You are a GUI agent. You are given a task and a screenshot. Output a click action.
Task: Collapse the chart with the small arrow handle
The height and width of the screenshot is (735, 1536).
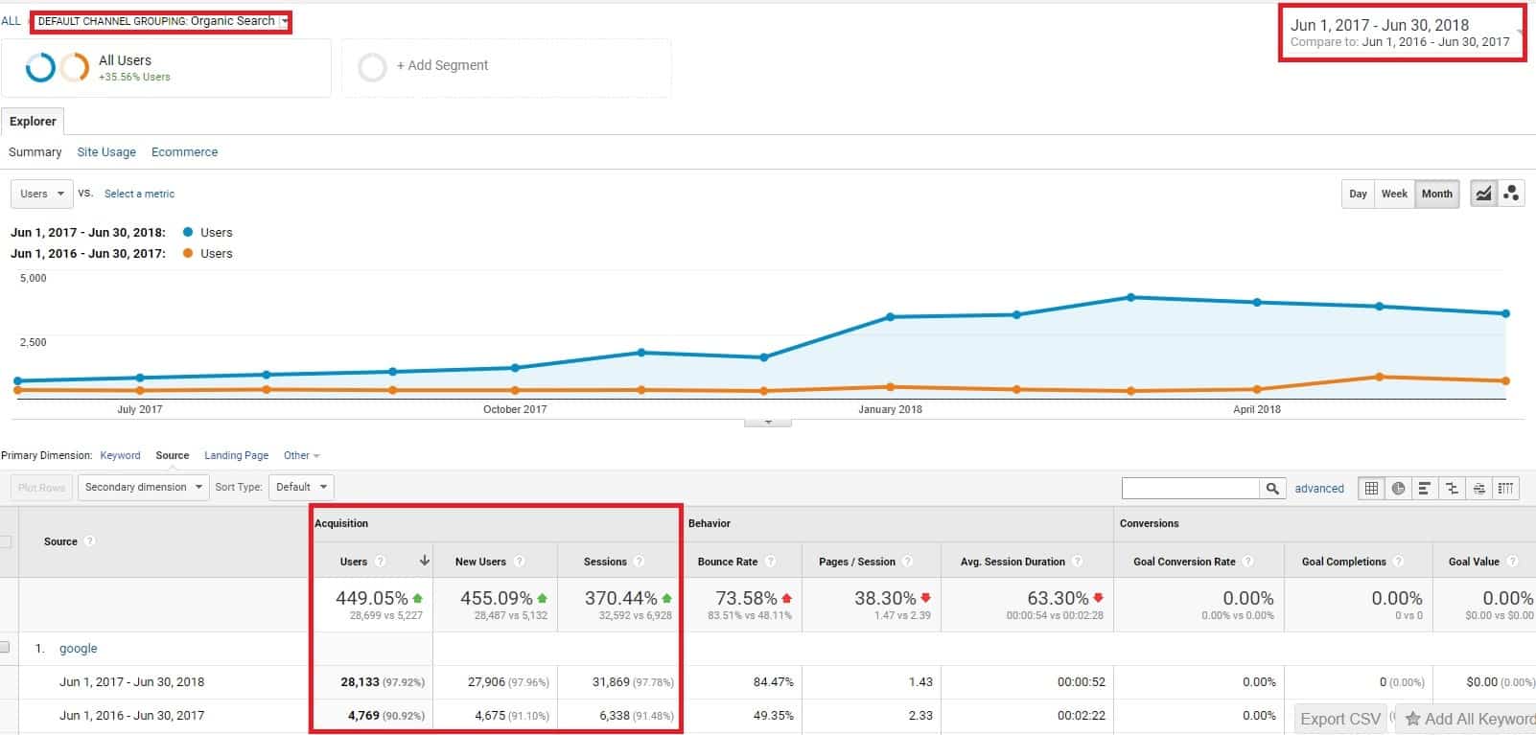pos(768,422)
